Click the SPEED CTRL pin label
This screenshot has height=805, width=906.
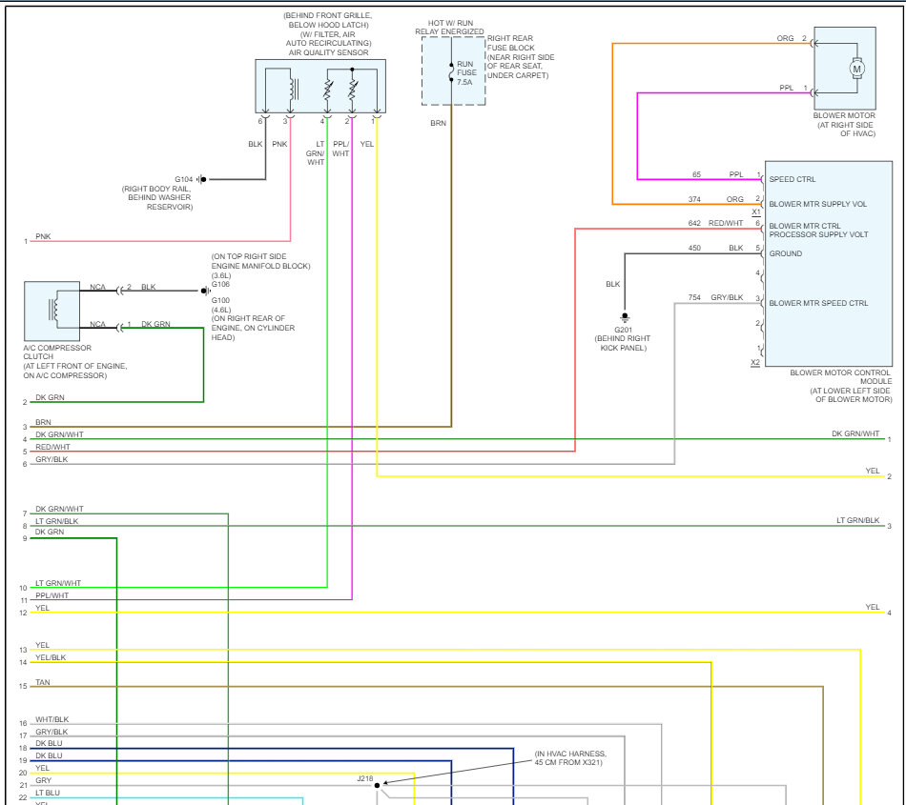tap(793, 179)
